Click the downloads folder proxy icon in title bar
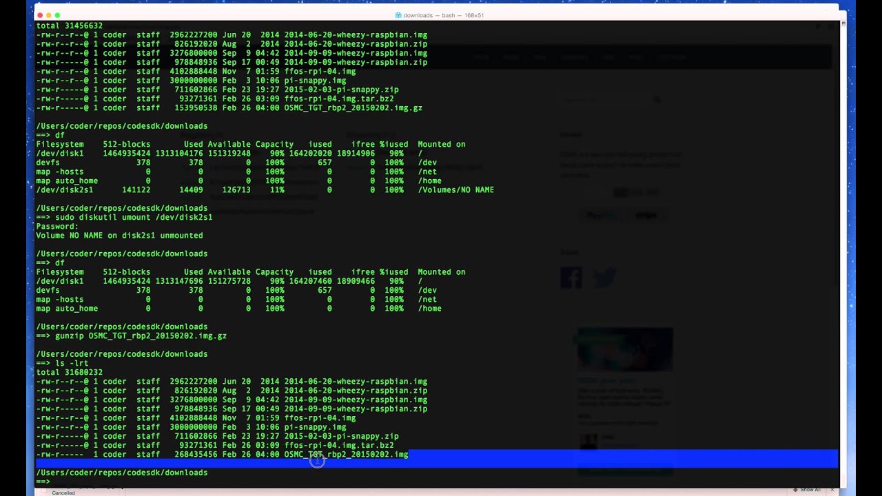The height and width of the screenshot is (496, 882). click(398, 15)
